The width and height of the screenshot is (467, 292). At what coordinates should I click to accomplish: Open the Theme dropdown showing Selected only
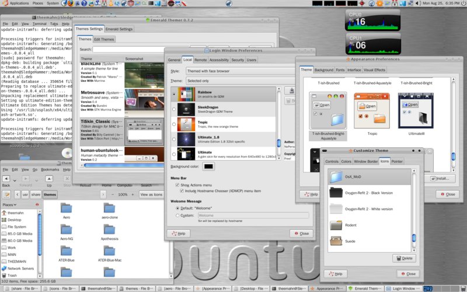click(241, 81)
